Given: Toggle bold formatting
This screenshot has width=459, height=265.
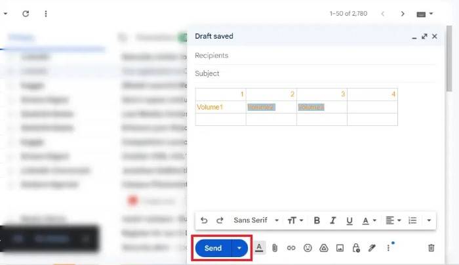Looking at the screenshot, I should pyautogui.click(x=317, y=220).
